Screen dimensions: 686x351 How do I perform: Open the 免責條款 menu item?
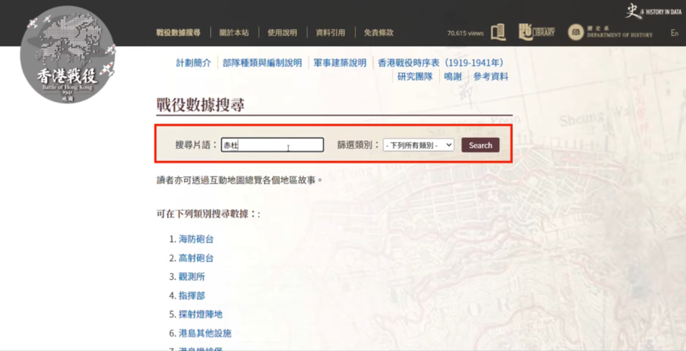click(x=378, y=33)
